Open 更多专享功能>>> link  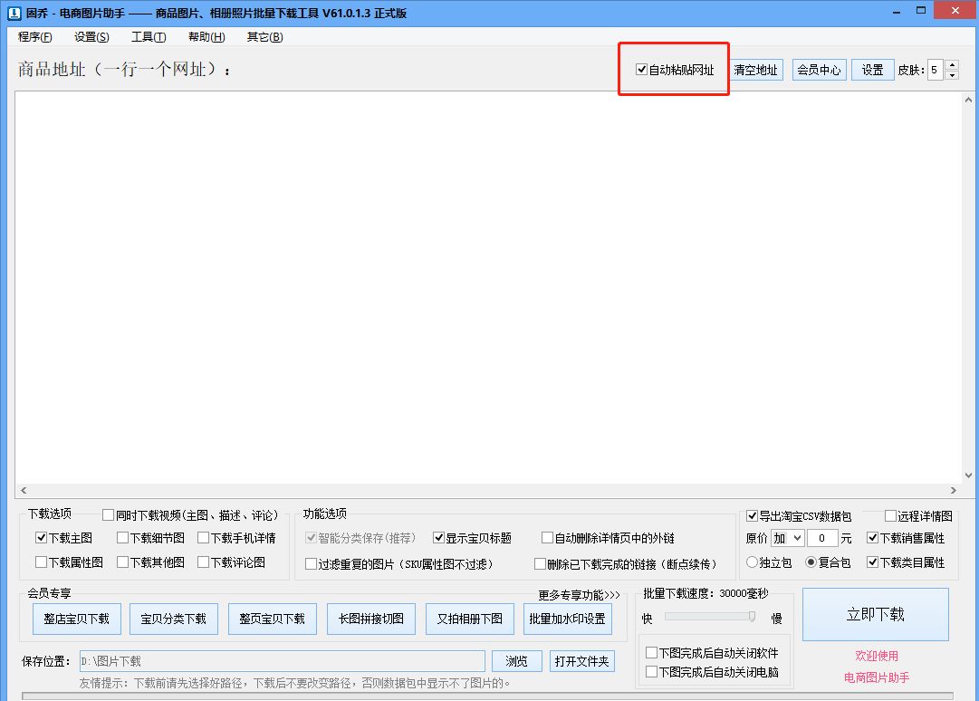tap(579, 595)
